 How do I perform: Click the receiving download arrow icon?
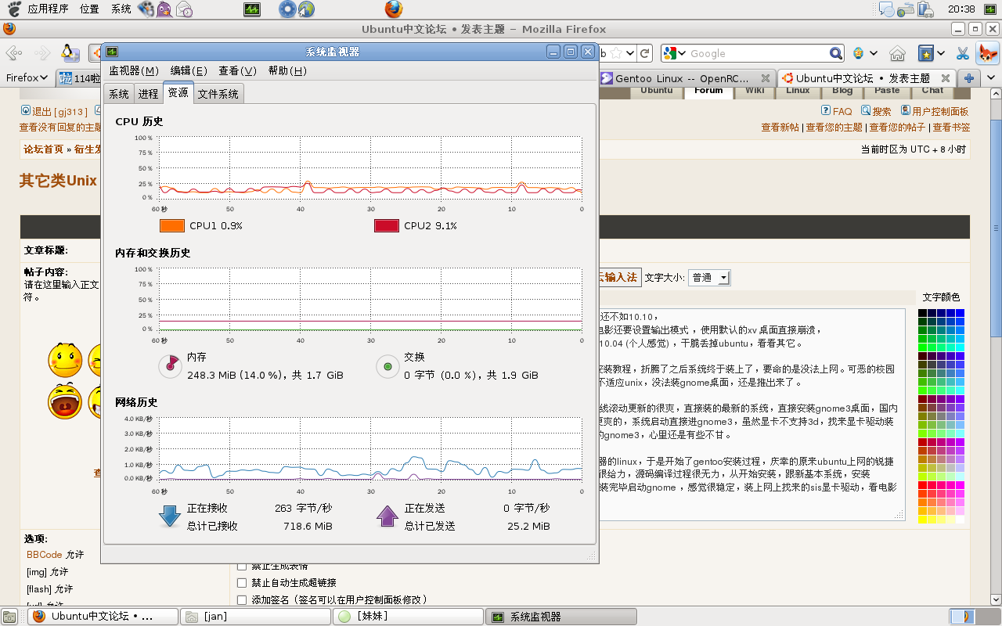(169, 516)
